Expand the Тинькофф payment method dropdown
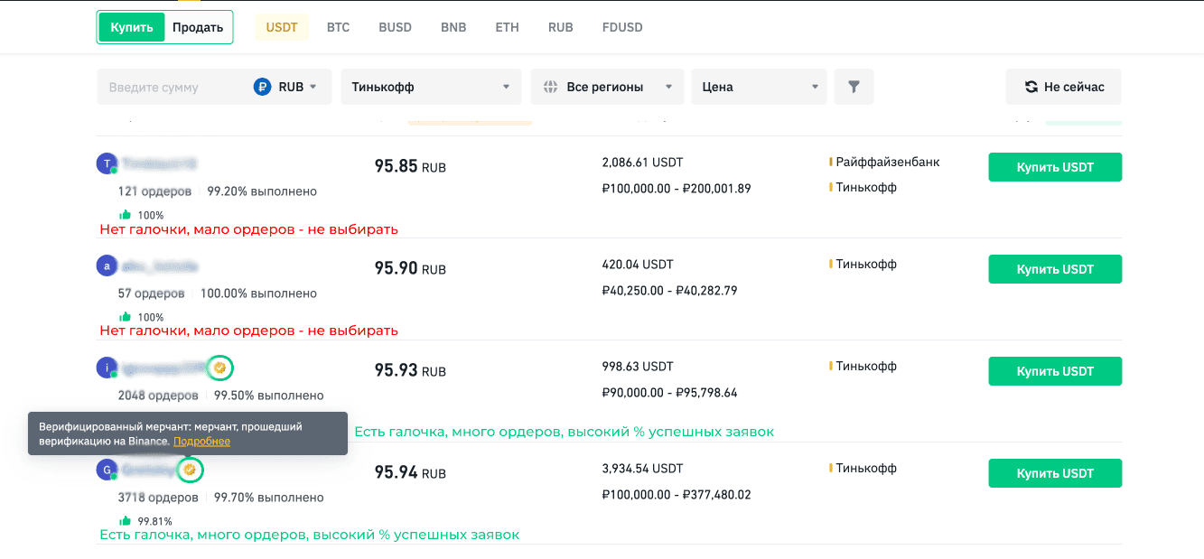 pos(431,87)
